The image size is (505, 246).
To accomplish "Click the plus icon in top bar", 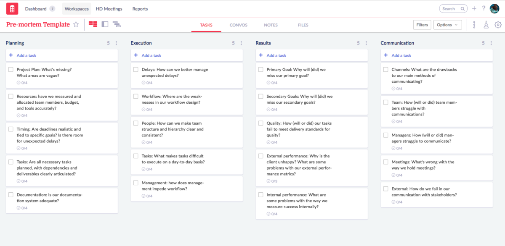I will (x=474, y=8).
